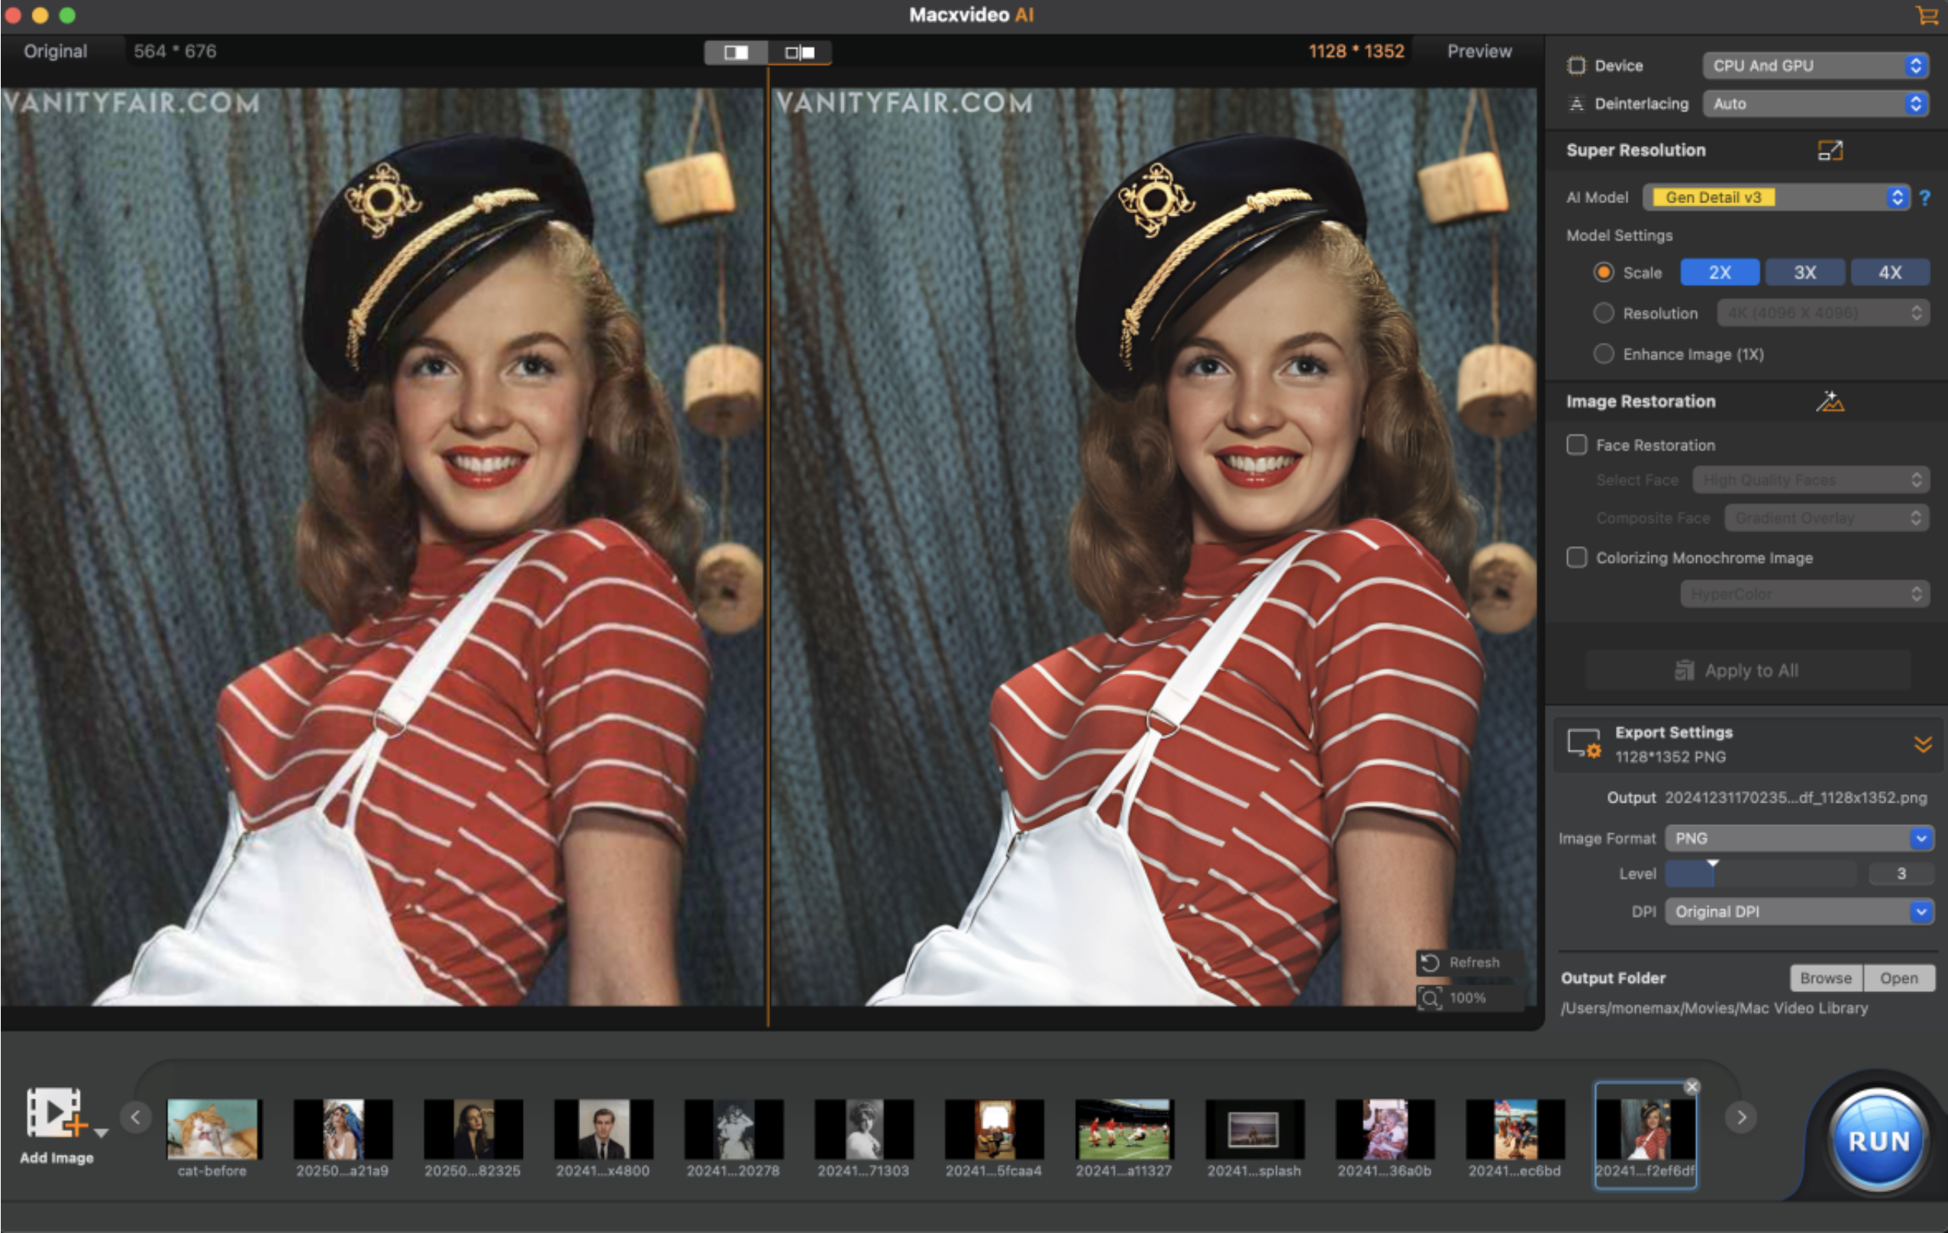Switch to side-by-side comparison mode icon
Image resolution: width=1948 pixels, height=1233 pixels.
[x=799, y=53]
